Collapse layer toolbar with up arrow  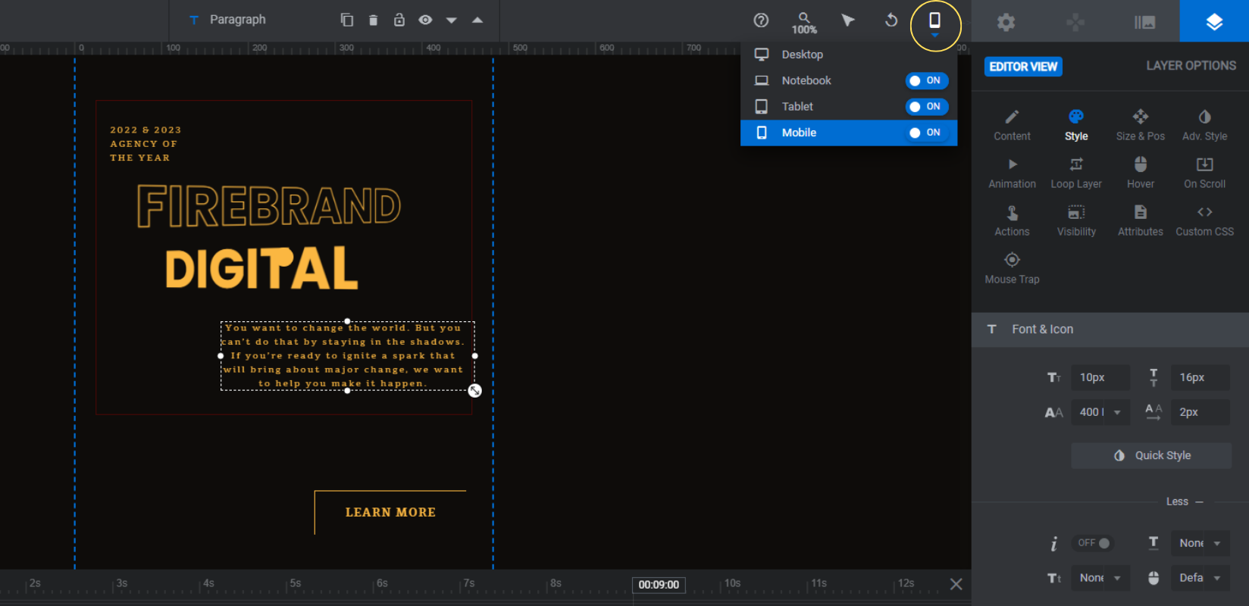click(x=477, y=20)
